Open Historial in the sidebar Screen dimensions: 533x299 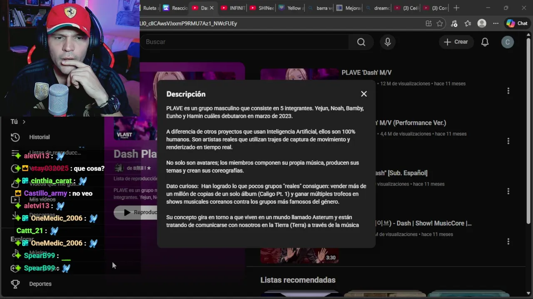[39, 137]
